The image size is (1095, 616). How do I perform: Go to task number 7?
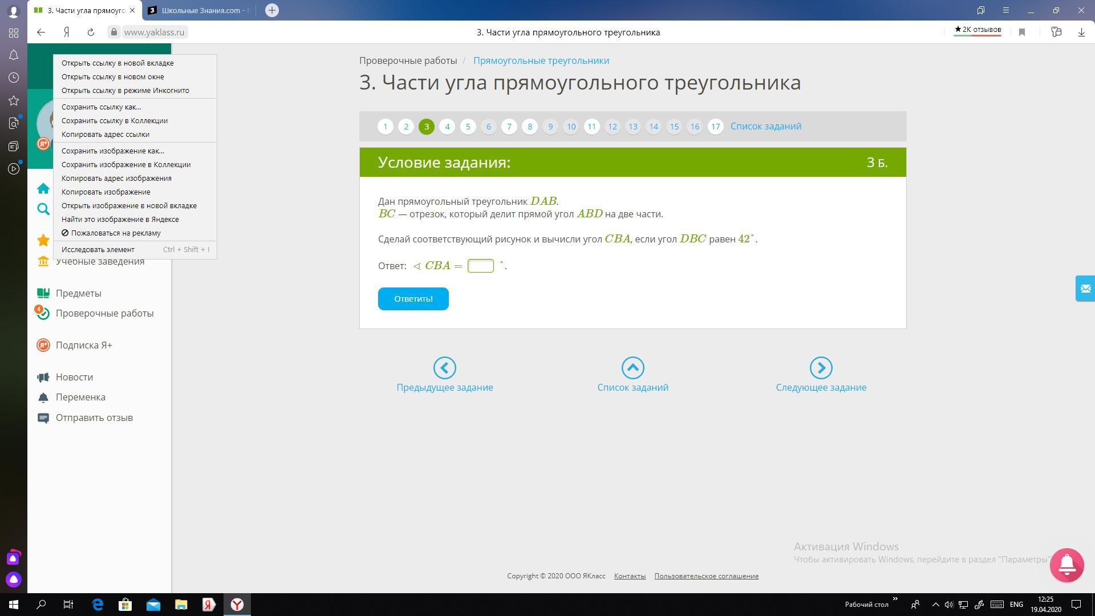[509, 127]
